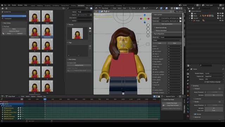The height and width of the screenshot is (127, 225).
Task: Select the pose asset thumbnail labeled A
Action: [x=34, y=16]
